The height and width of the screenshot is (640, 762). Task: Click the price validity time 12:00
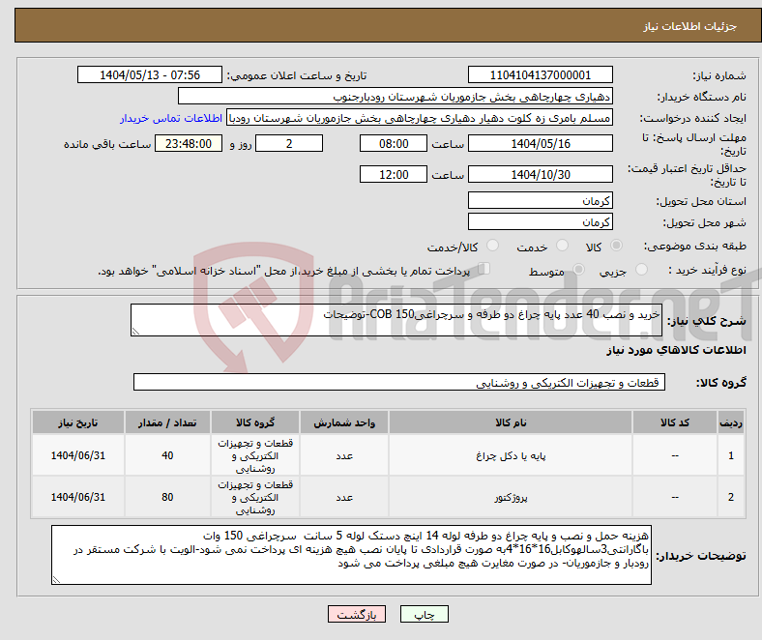click(x=394, y=174)
